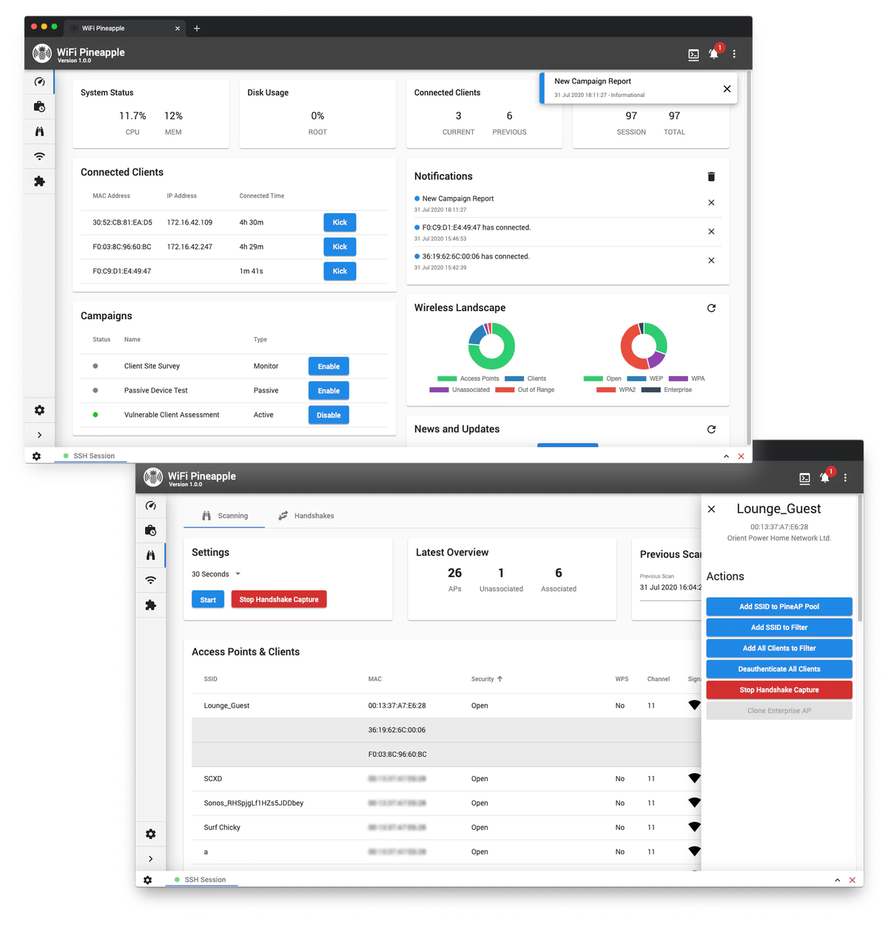Viewport: 888px width, 939px height.
Task: Select SCXD access point row
Action: 446,779
